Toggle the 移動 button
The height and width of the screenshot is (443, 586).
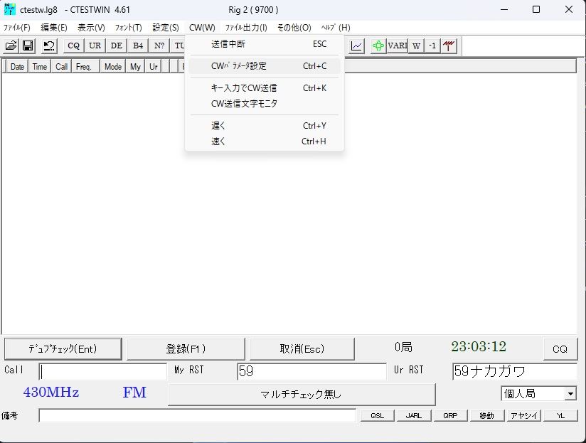487,415
